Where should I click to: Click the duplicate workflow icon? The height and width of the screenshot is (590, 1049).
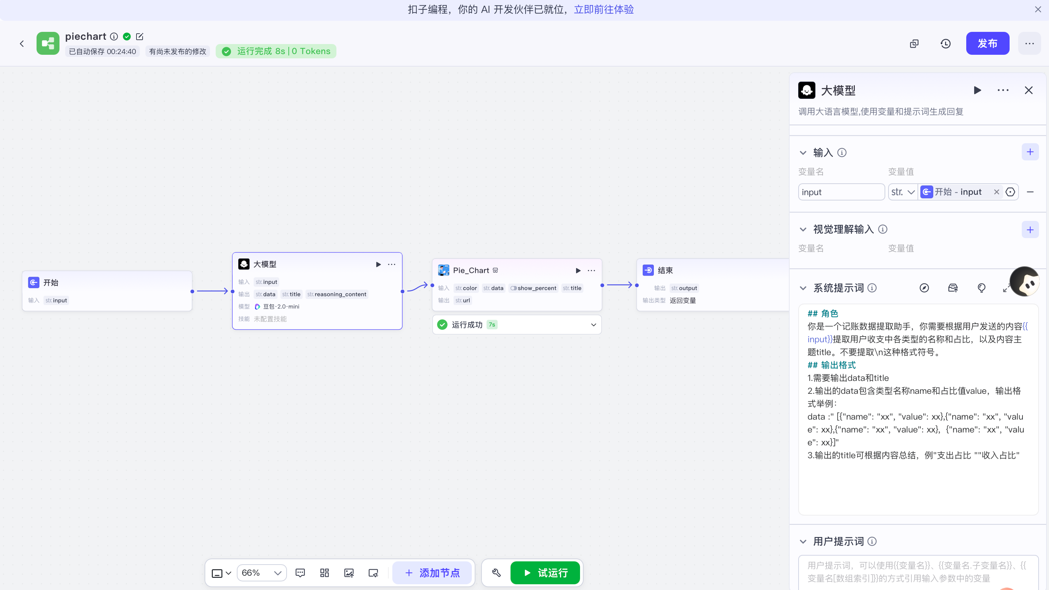coord(914,44)
